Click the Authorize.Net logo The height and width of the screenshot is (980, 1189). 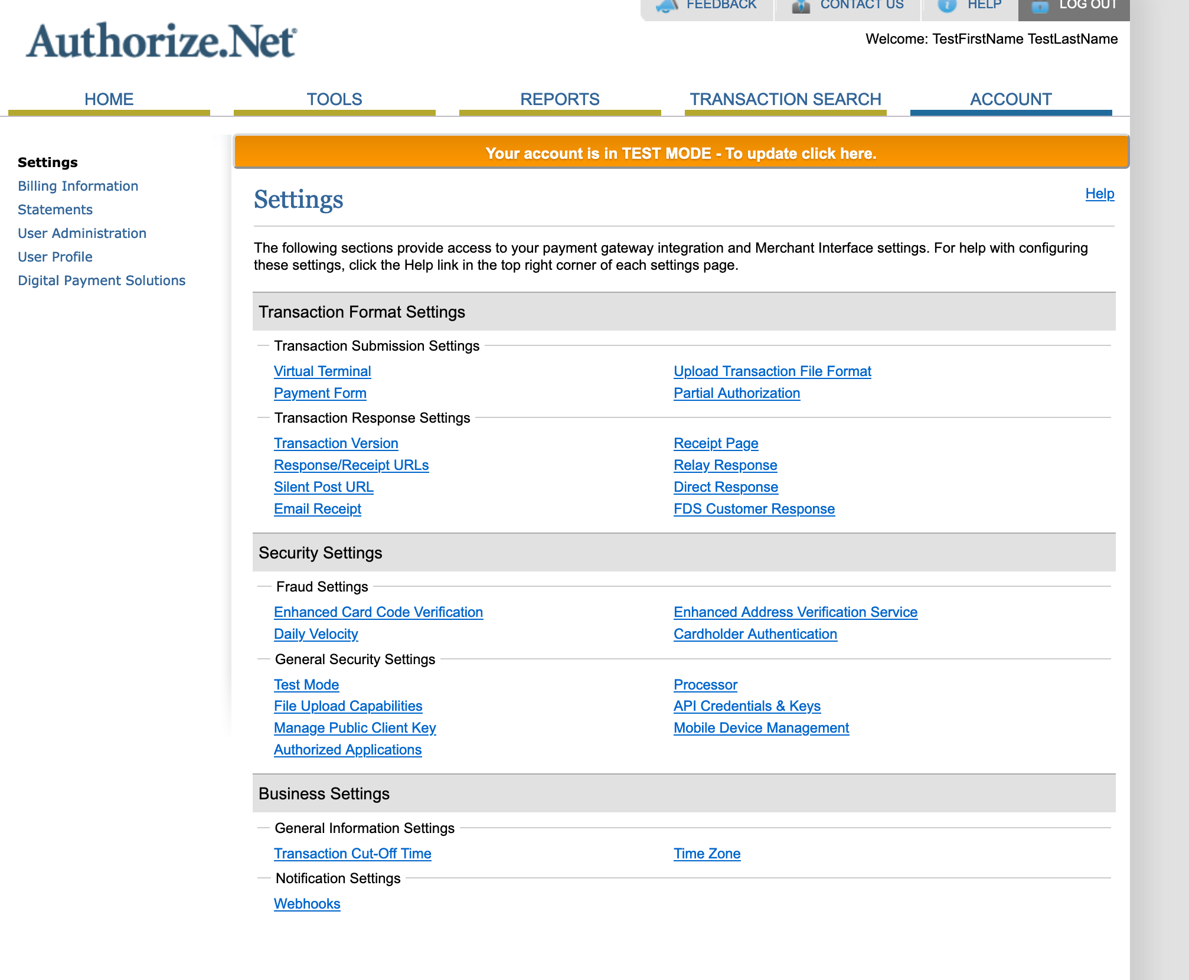161,41
